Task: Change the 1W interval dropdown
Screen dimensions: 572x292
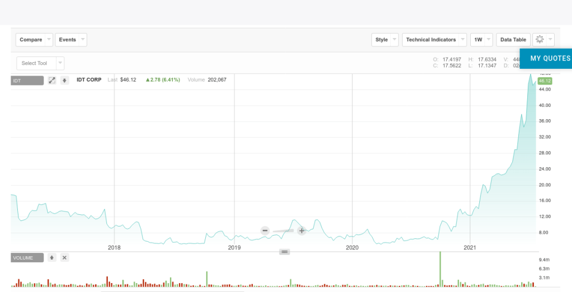Action: tap(482, 40)
